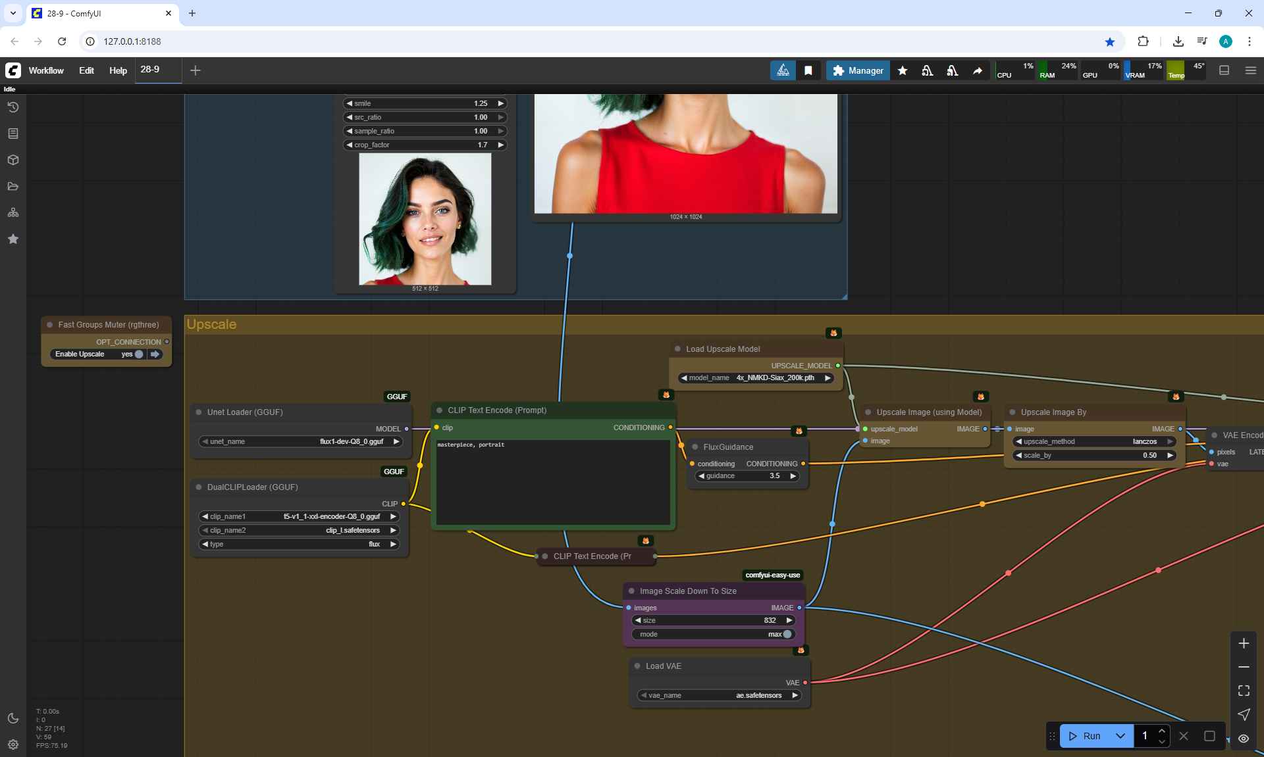Click the Run button
The image size is (1264, 757).
pyautogui.click(x=1086, y=736)
